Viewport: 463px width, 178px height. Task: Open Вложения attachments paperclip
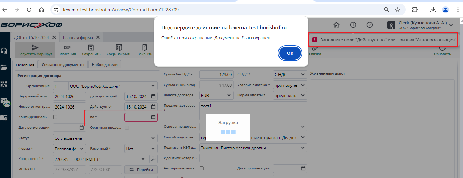pos(67,50)
